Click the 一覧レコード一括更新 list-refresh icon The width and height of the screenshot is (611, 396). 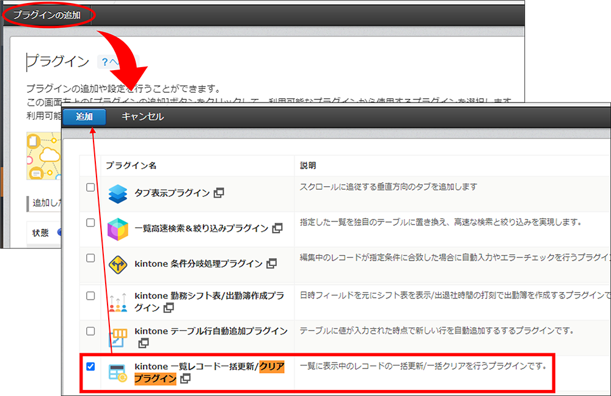click(x=118, y=373)
